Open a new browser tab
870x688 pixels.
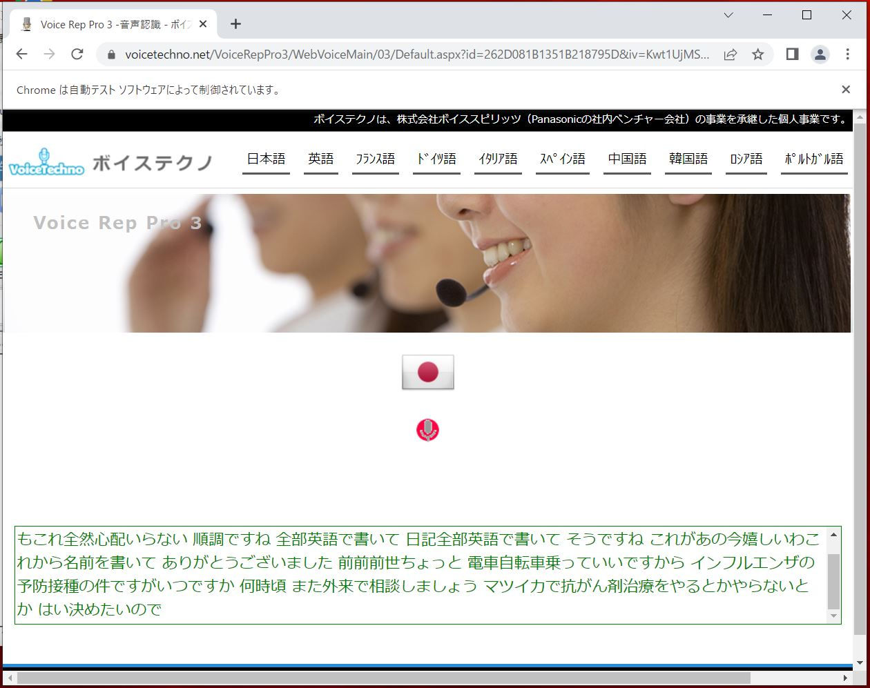click(235, 23)
